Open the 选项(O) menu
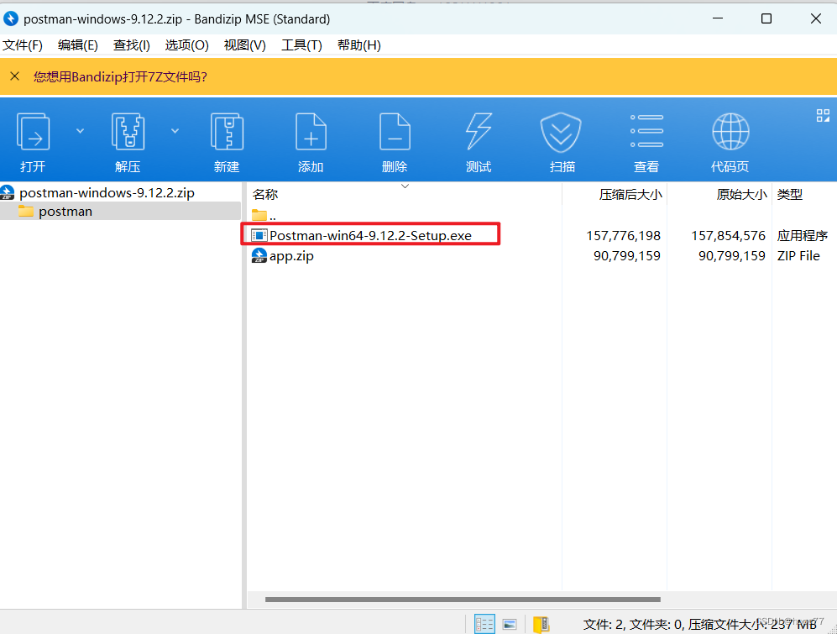 click(x=187, y=45)
